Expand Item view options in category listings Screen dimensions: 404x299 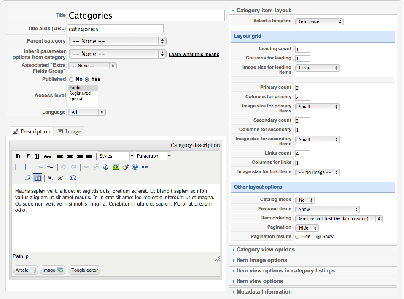pos(312,271)
